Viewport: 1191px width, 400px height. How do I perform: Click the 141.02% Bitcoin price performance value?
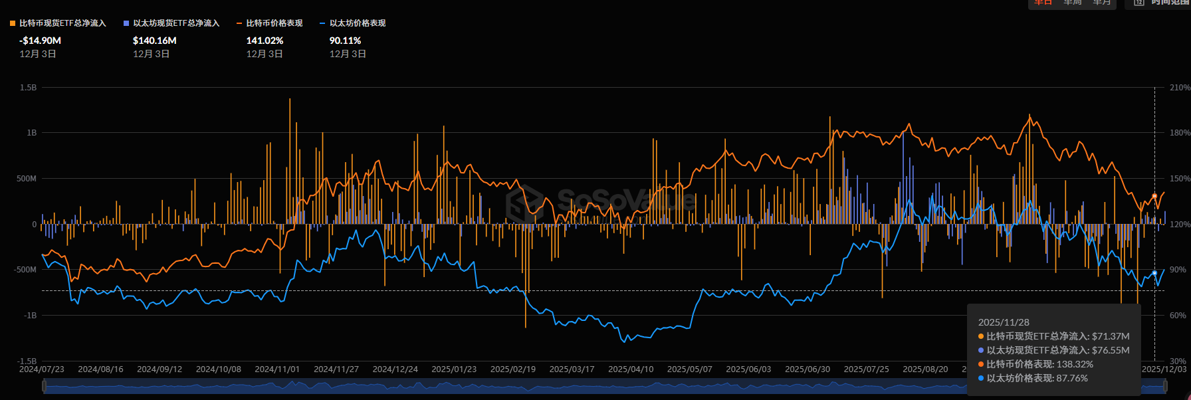[x=265, y=41]
